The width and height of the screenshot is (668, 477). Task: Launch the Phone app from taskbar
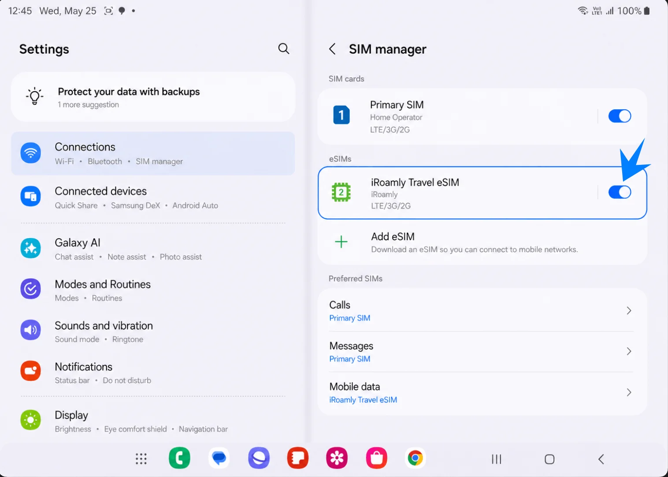pyautogui.click(x=179, y=458)
